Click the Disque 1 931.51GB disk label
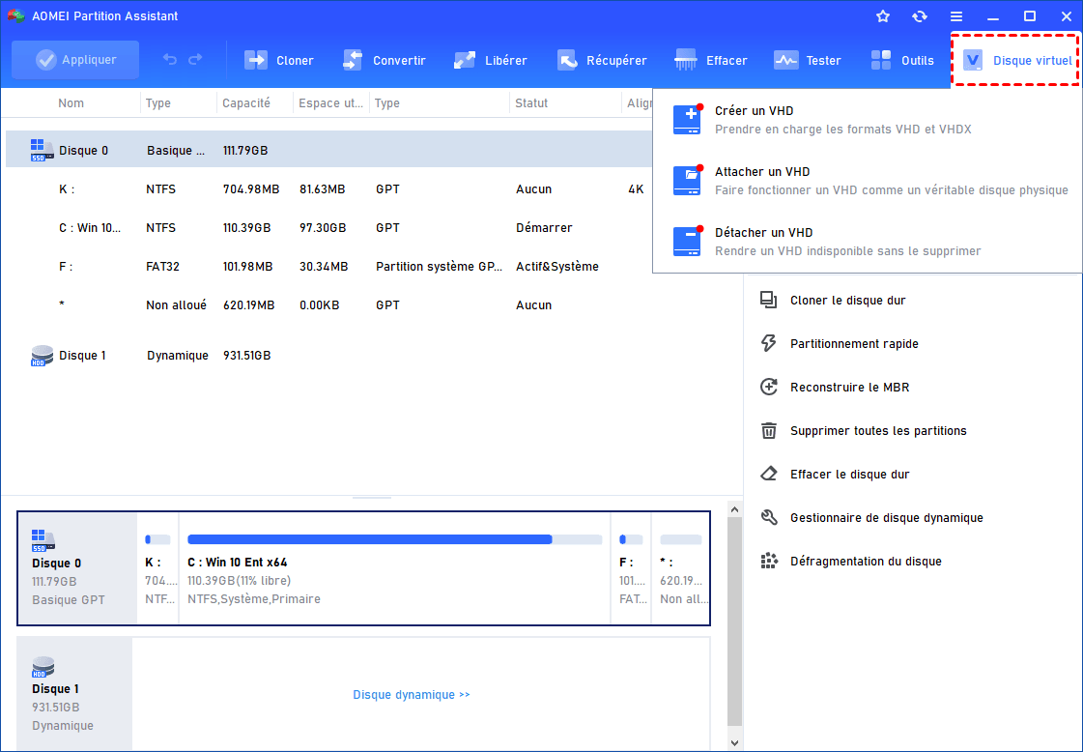 [x=74, y=693]
